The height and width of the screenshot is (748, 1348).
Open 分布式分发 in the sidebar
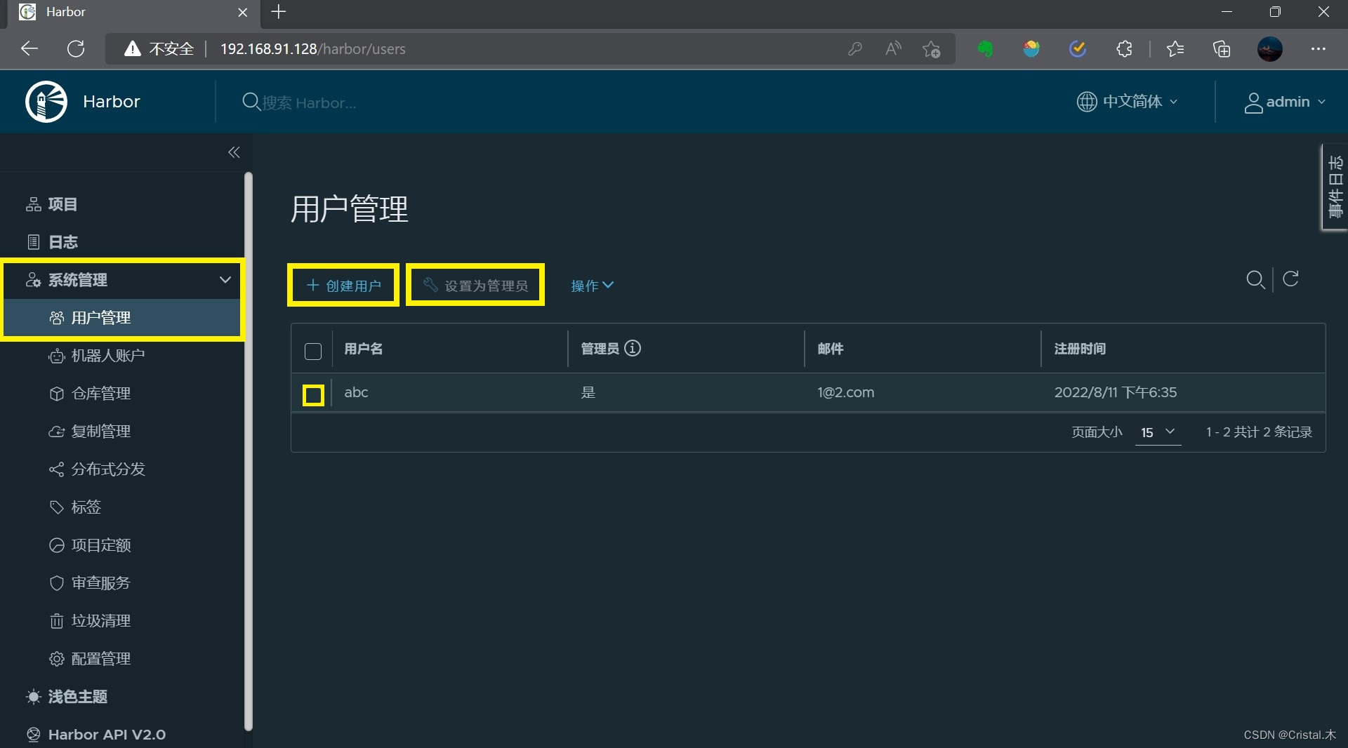pyautogui.click(x=97, y=469)
